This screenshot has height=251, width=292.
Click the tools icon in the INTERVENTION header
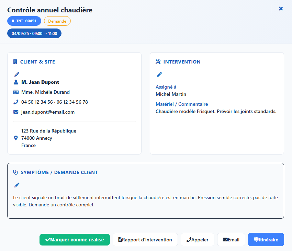pyautogui.click(x=158, y=62)
